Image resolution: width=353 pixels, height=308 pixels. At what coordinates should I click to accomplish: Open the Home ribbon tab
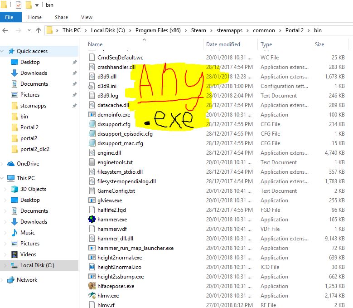(35, 17)
